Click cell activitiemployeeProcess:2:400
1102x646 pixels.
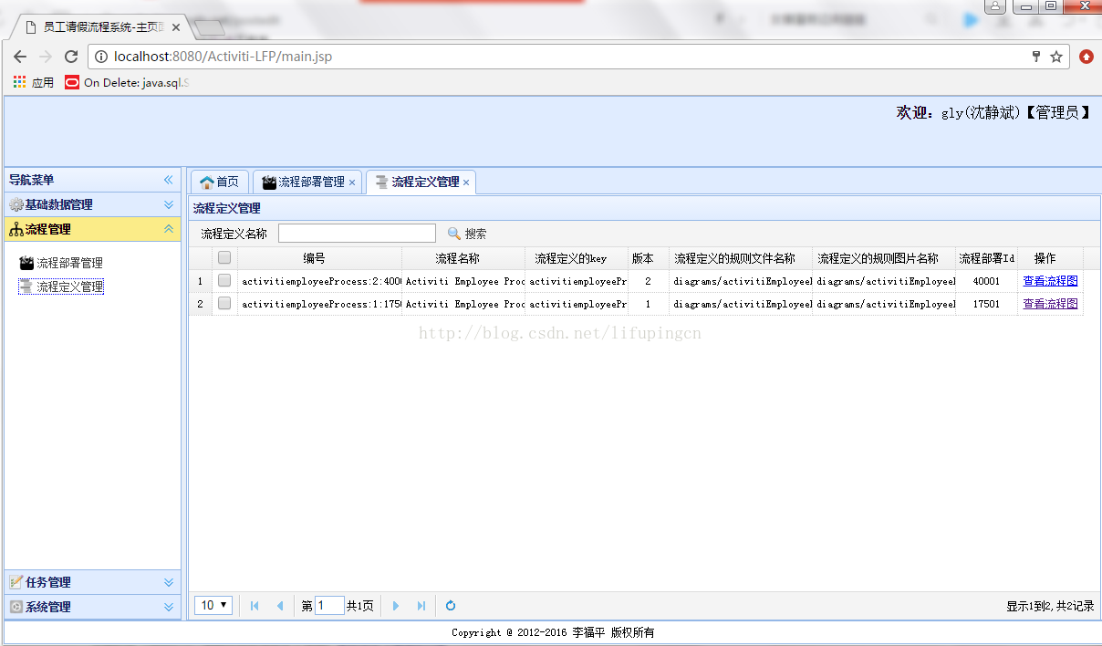(x=319, y=281)
